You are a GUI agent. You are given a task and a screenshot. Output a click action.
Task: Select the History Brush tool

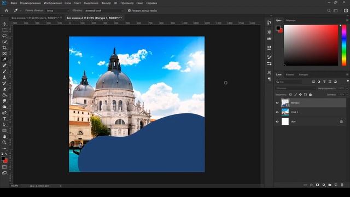4,83
